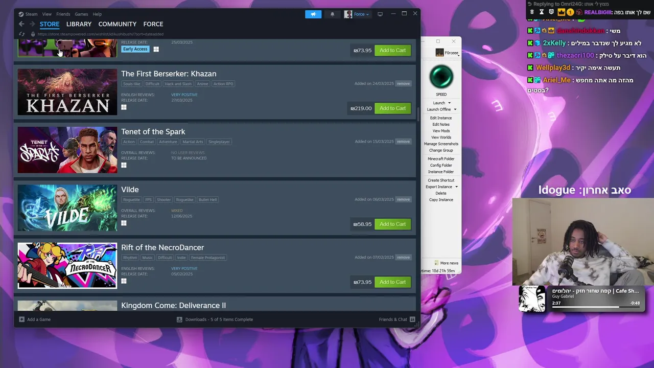Switch to the COMMUNITY tab
The height and width of the screenshot is (368, 654).
pyautogui.click(x=118, y=24)
